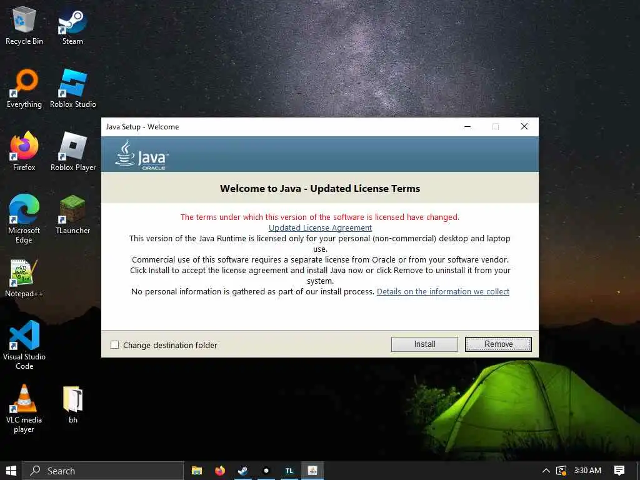Select the Everything search desktop icon
Screen dimensions: 640x480
pyautogui.click(x=24, y=88)
